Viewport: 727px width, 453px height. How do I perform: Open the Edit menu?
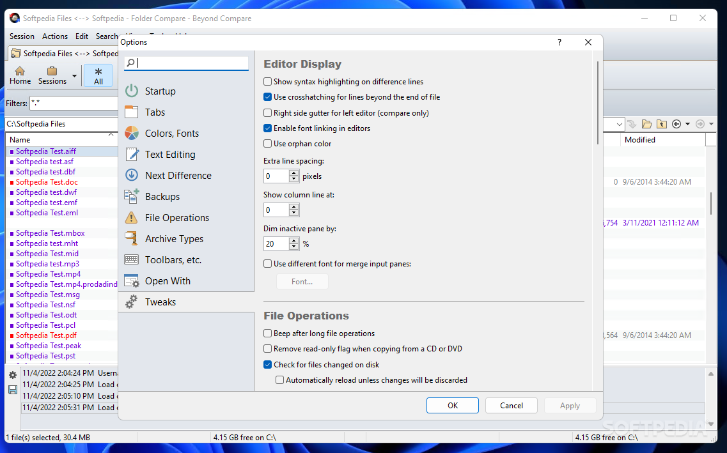tap(82, 36)
